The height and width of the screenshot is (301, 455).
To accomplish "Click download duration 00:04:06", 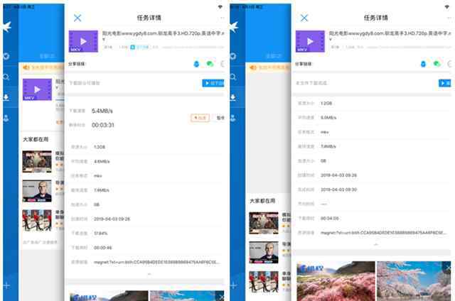I will pyautogui.click(x=330, y=218).
